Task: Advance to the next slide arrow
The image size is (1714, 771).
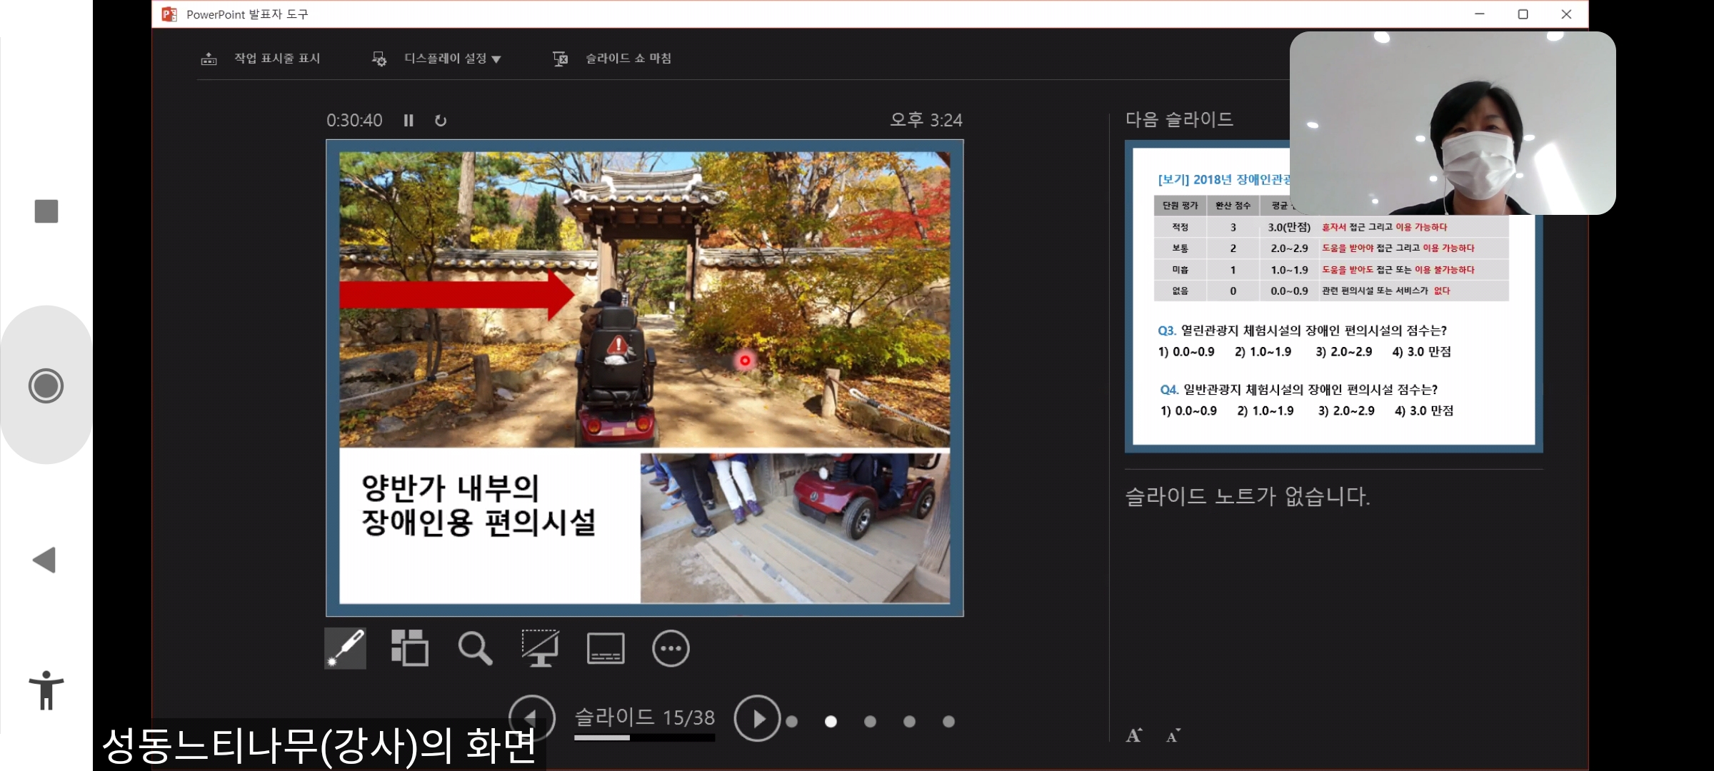Action: click(757, 718)
